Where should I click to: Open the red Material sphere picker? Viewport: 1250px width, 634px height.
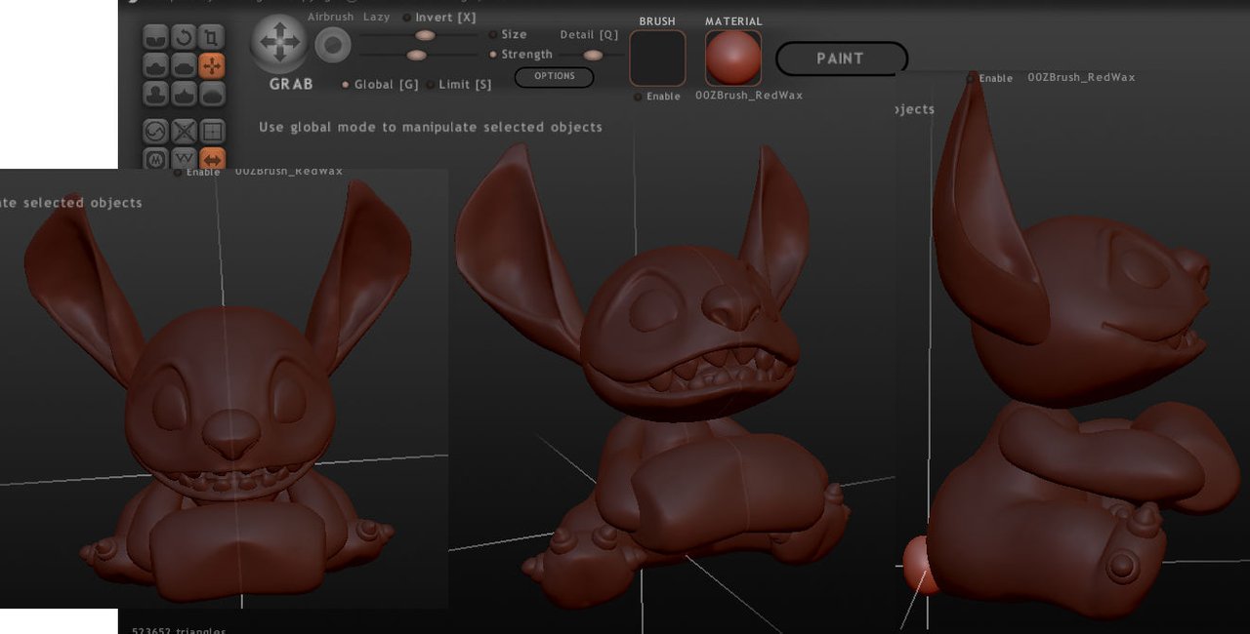click(x=733, y=58)
